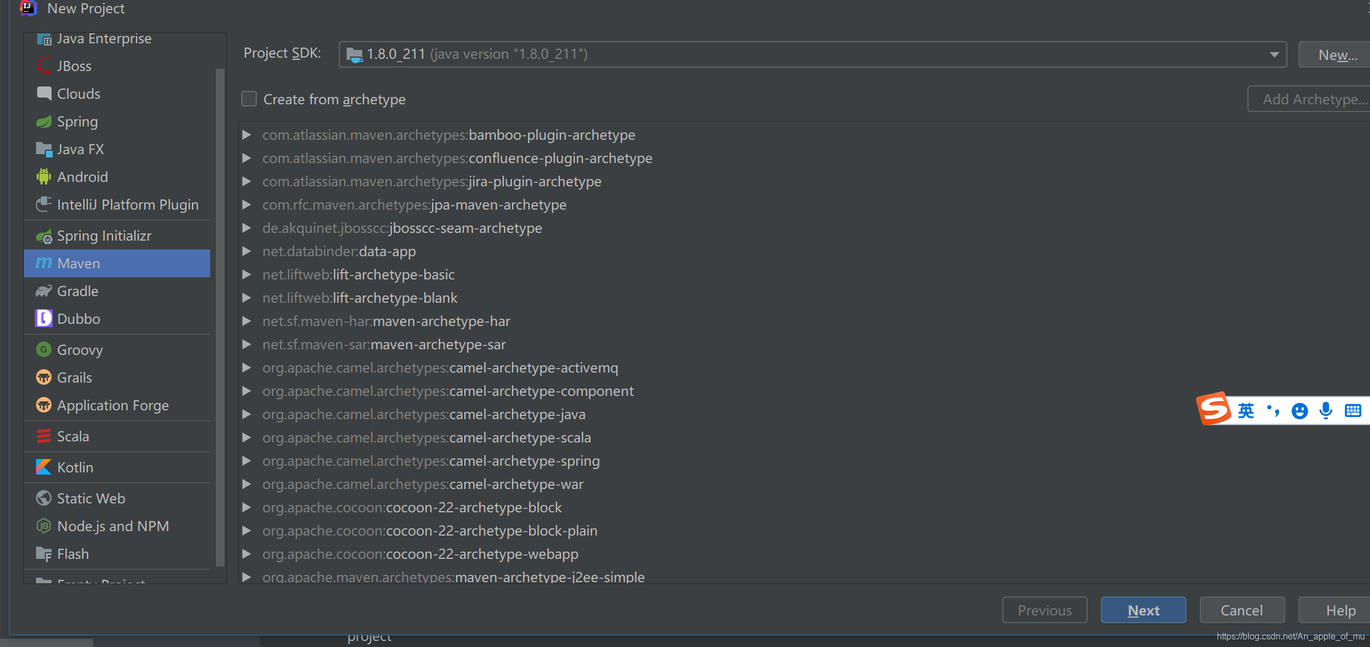The height and width of the screenshot is (647, 1370).
Task: Expand the confluence-plugin-archetype node
Action: pyautogui.click(x=247, y=158)
